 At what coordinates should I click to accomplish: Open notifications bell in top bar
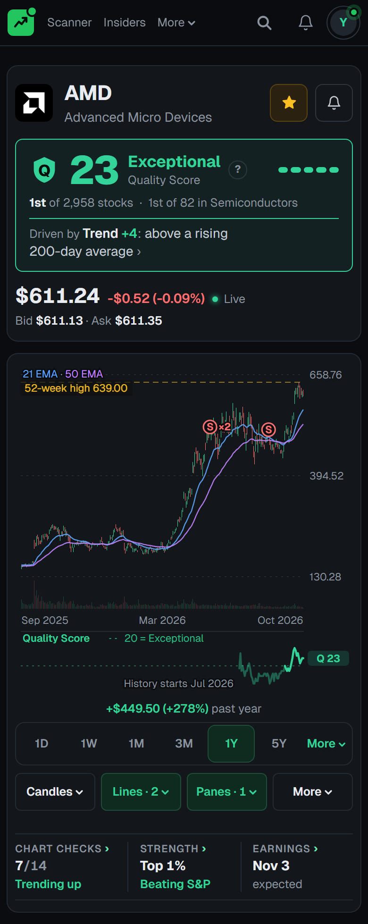(306, 23)
